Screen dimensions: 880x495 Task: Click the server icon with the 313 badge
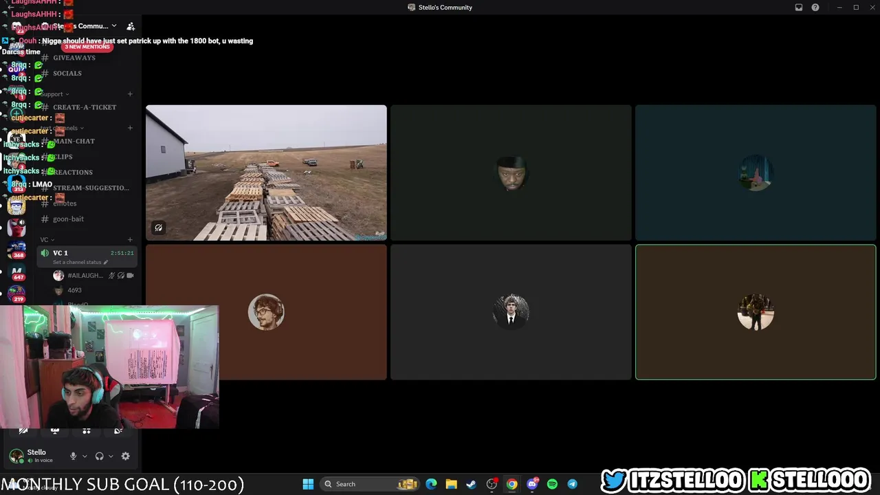17,184
